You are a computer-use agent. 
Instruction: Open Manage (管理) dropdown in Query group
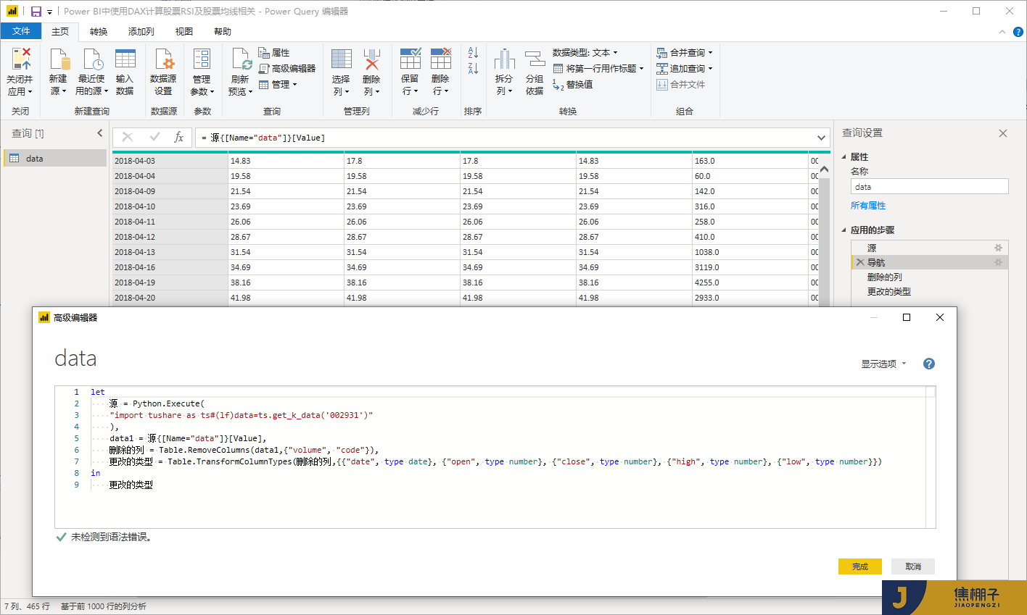pyautogui.click(x=278, y=85)
